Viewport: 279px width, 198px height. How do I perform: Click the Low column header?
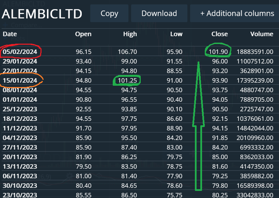pyautogui.click(x=176, y=34)
